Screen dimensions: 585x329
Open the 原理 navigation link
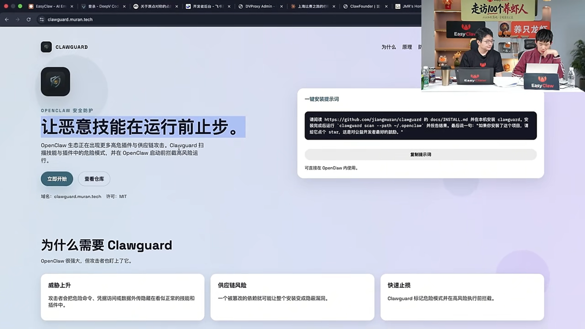pos(407,47)
